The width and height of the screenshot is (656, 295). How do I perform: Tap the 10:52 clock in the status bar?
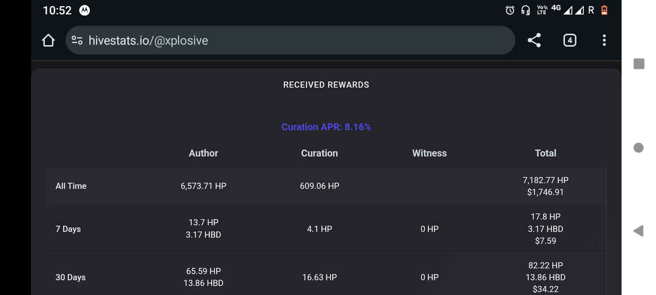(57, 10)
